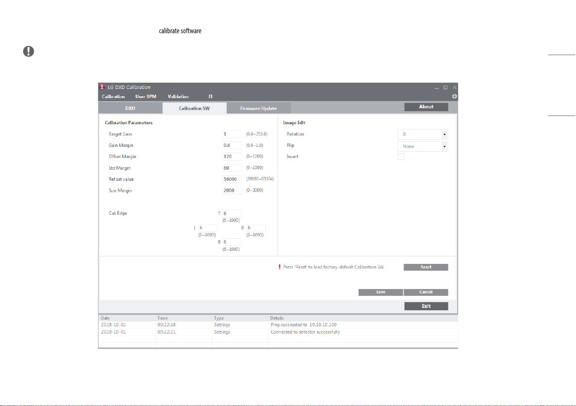576x406 pixels.
Task: Click the Cut Edge B input field
Action: click(232, 242)
